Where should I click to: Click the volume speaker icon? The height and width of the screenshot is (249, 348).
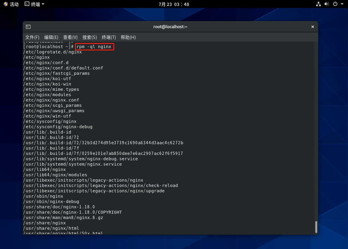point(327,4)
